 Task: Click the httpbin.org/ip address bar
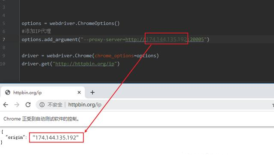coord(85,105)
